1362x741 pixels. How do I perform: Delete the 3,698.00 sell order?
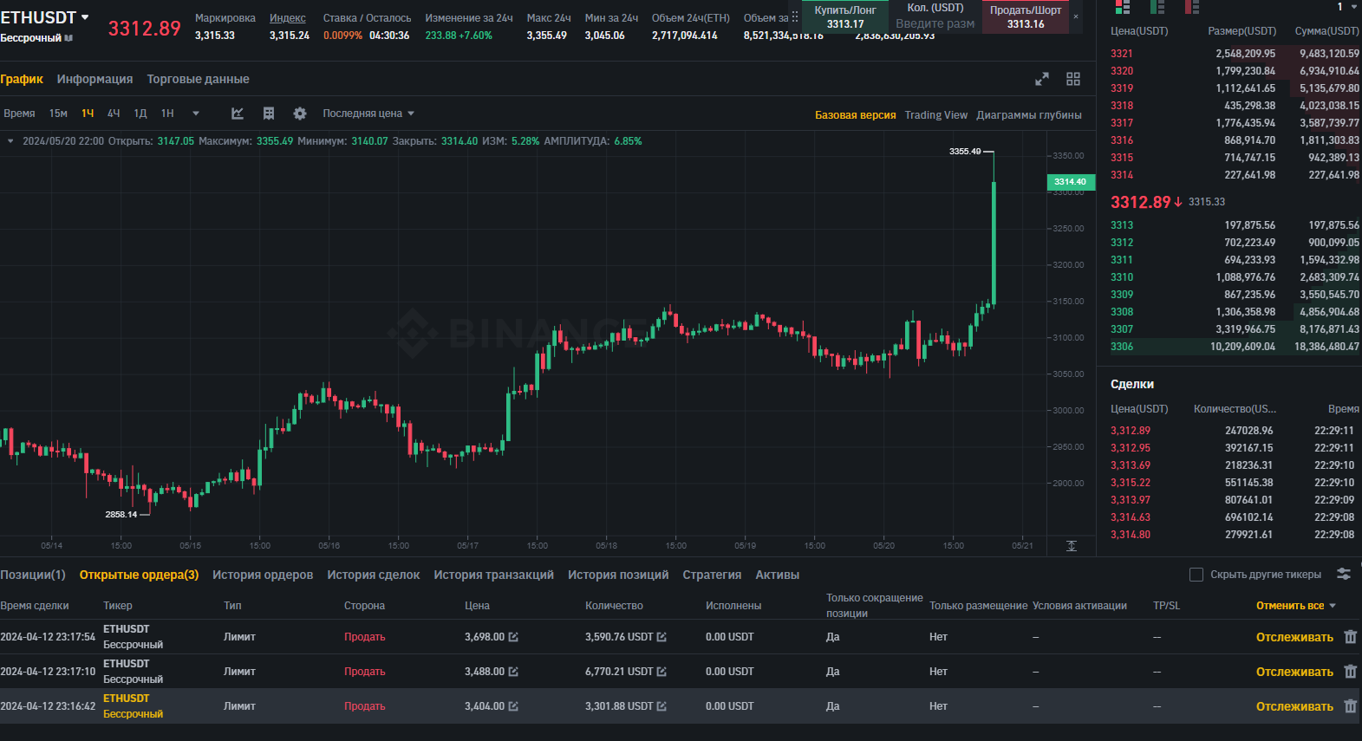(x=1350, y=637)
